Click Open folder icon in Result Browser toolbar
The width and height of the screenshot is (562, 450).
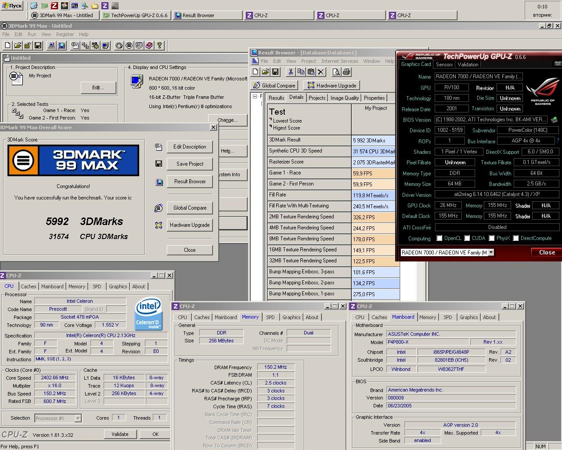point(266,72)
